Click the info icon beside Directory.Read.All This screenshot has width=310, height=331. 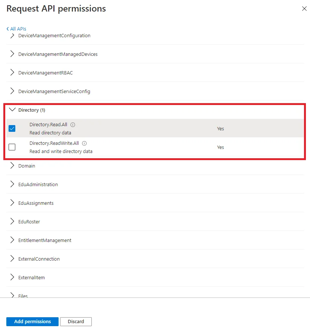73,125
